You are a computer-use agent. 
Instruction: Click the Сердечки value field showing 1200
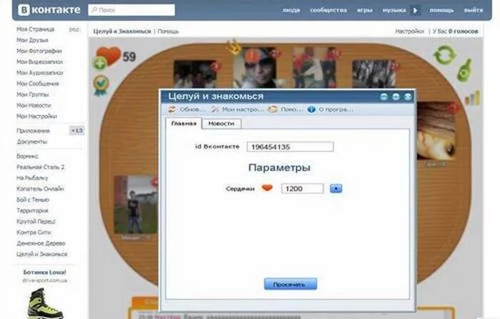pyautogui.click(x=302, y=188)
